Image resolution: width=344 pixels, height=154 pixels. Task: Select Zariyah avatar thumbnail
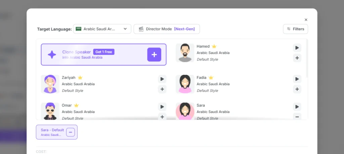pos(50,84)
